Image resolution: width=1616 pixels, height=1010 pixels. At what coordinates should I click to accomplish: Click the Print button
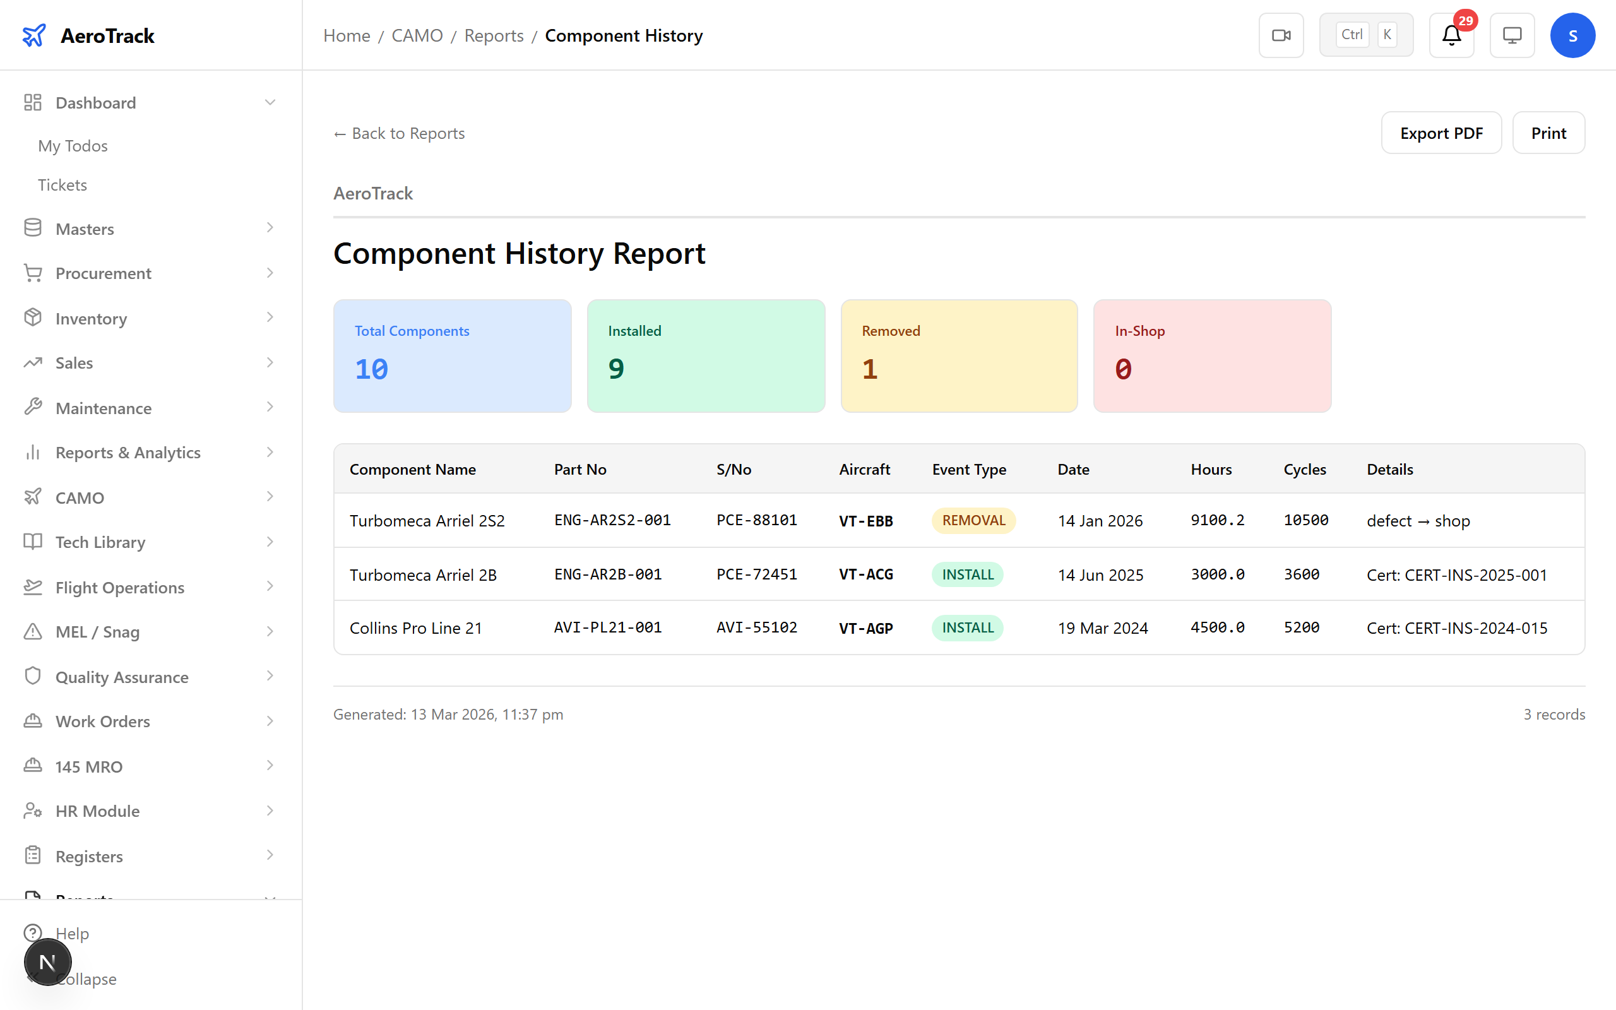pyautogui.click(x=1548, y=133)
